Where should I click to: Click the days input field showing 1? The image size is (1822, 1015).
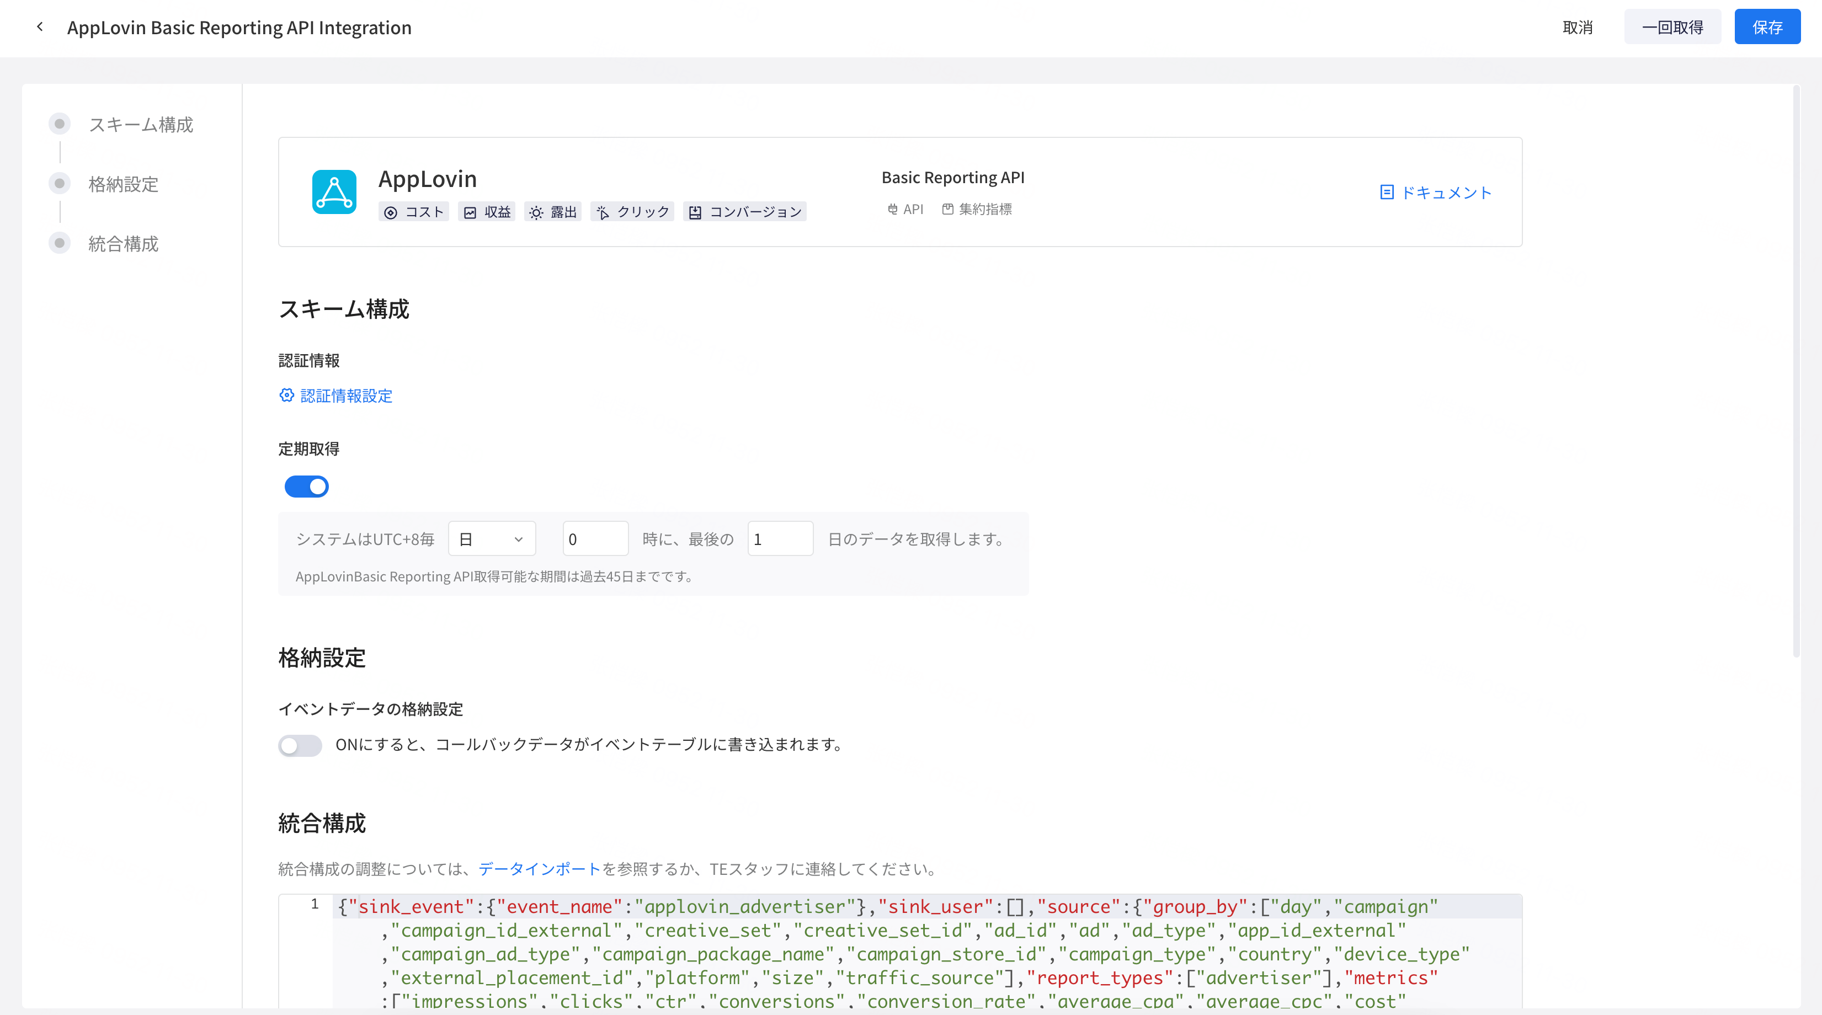[x=780, y=539]
